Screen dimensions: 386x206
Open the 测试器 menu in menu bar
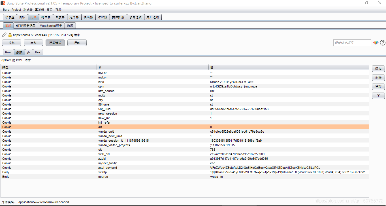pos(28,10)
